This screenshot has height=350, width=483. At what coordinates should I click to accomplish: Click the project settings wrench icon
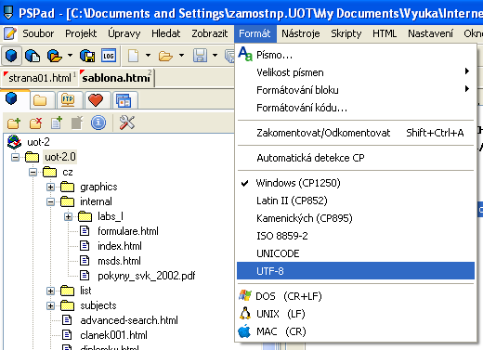coord(127,123)
